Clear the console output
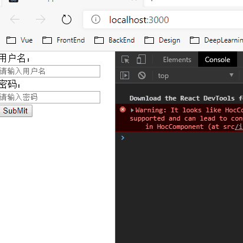Viewport: 243px width, 243px height. pyautogui.click(x=142, y=75)
